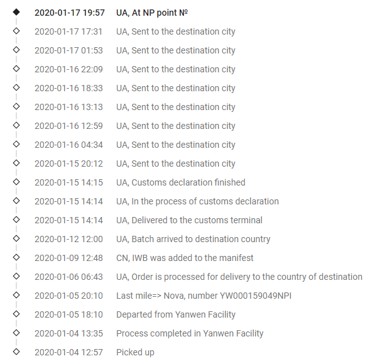Click the filled diamond marker at 2020-01-17 19:57
370x361 pixels.
(x=16, y=12)
